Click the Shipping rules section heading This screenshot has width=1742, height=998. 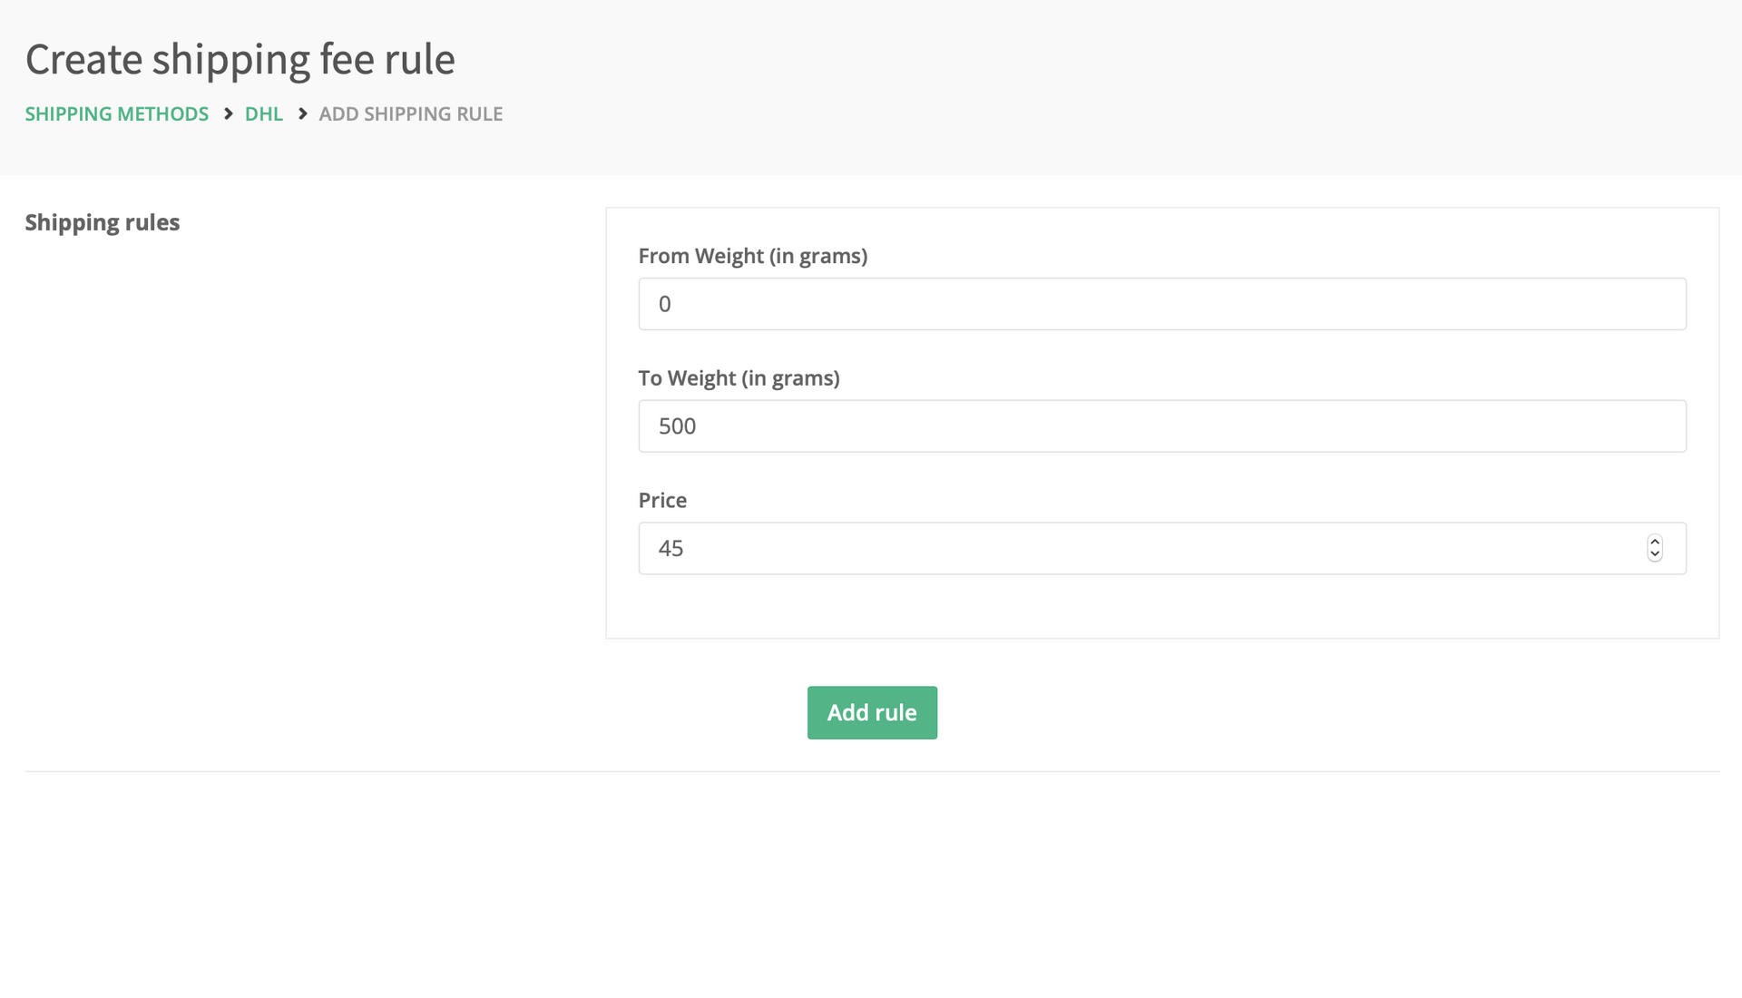[103, 223]
